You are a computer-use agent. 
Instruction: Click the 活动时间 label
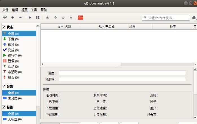point(53,95)
